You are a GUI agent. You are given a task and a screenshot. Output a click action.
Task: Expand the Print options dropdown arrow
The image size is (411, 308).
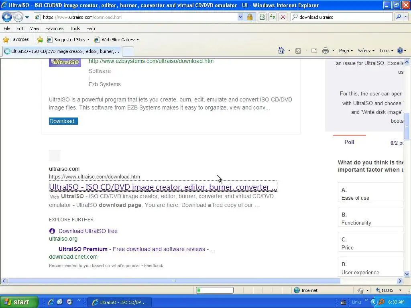pyautogui.click(x=333, y=51)
